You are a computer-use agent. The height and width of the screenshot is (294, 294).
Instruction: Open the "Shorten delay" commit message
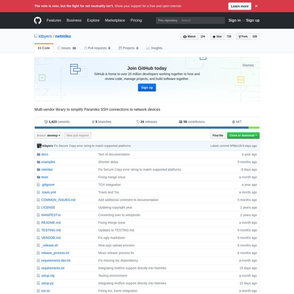tap(108, 162)
